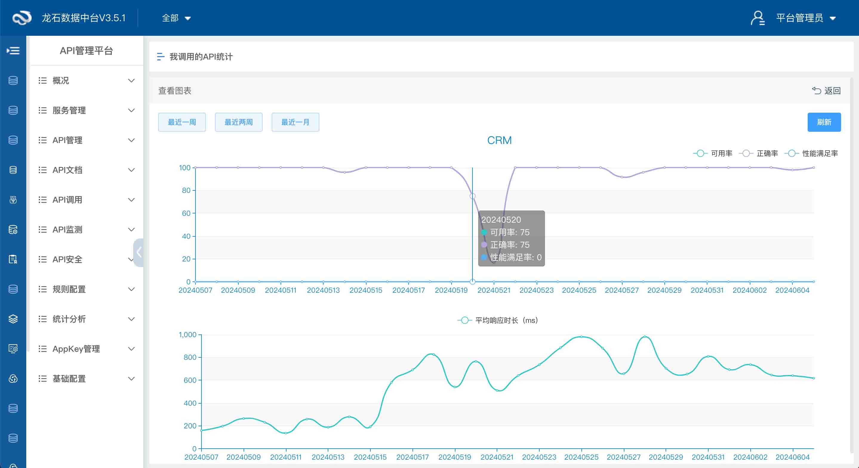The width and height of the screenshot is (859, 468).
Task: Open the 全部 dropdown in the header
Action: [176, 18]
